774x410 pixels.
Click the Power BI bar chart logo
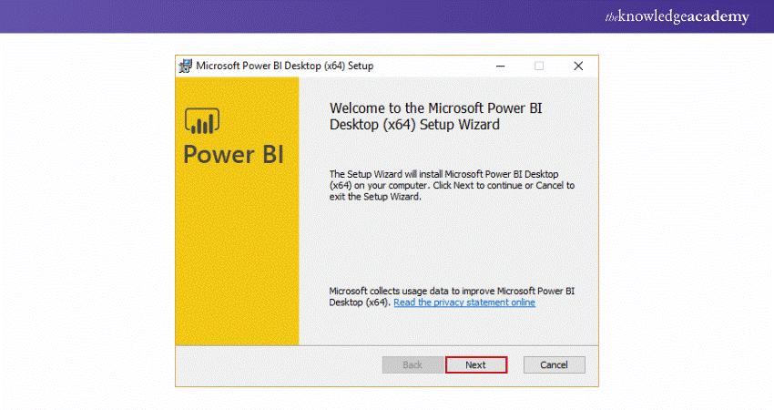point(203,121)
